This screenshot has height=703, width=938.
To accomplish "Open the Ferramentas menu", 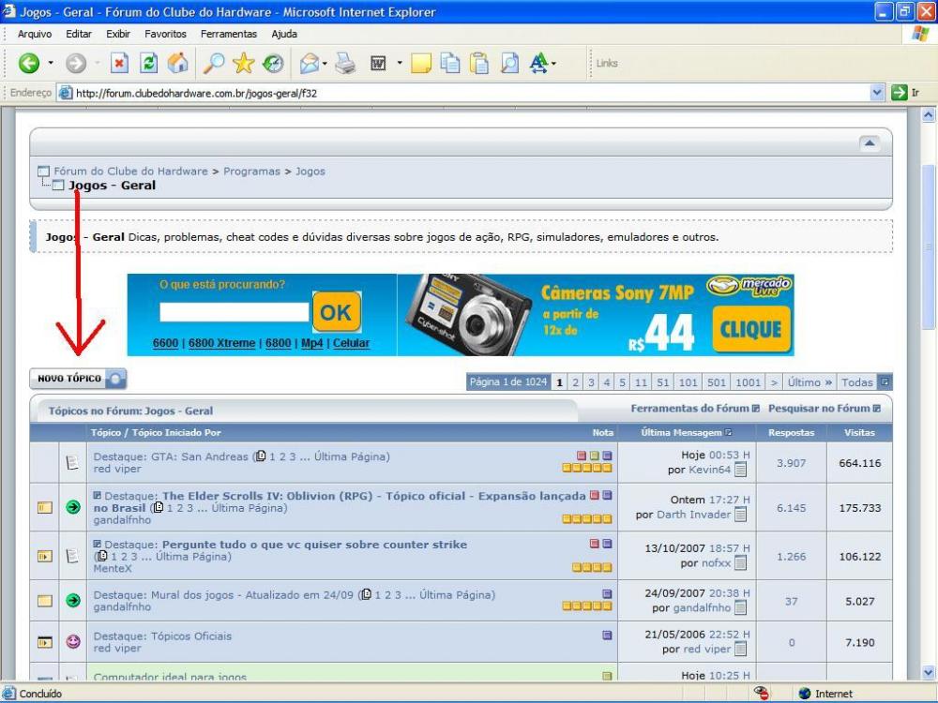I will [x=228, y=34].
